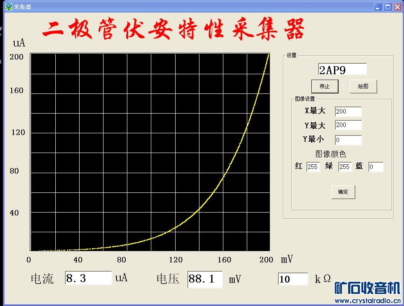The height and width of the screenshot is (306, 404).
Task: Click the Y最小 label
Action: tap(313, 139)
